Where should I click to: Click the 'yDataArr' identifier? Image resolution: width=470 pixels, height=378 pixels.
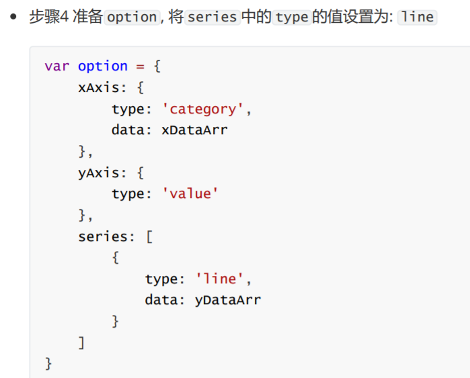pos(228,300)
